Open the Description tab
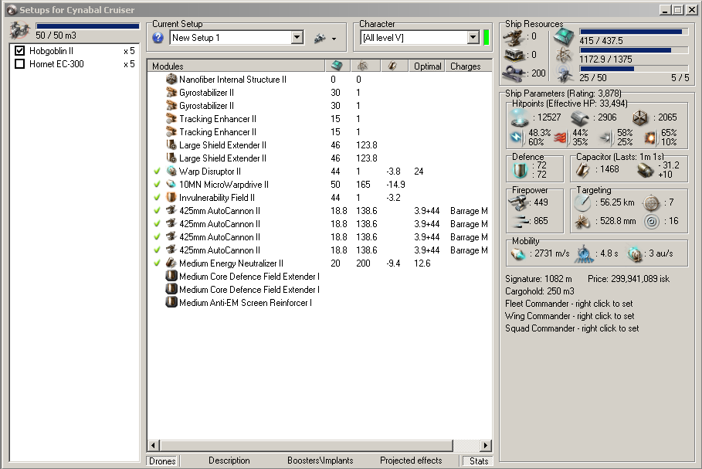 tap(229, 461)
